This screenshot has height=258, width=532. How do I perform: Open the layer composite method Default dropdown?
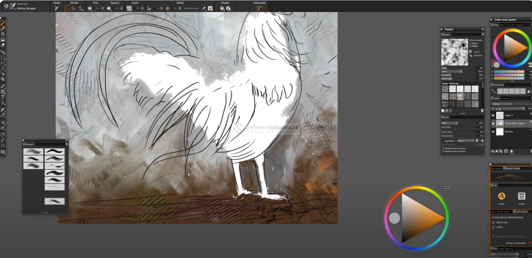click(x=502, y=104)
